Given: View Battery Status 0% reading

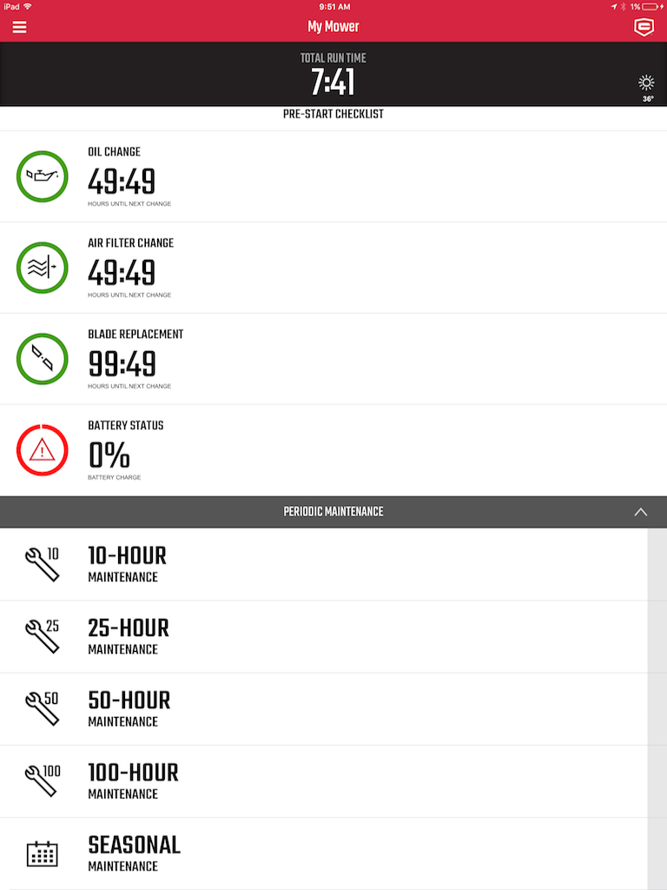Looking at the screenshot, I should tap(109, 455).
